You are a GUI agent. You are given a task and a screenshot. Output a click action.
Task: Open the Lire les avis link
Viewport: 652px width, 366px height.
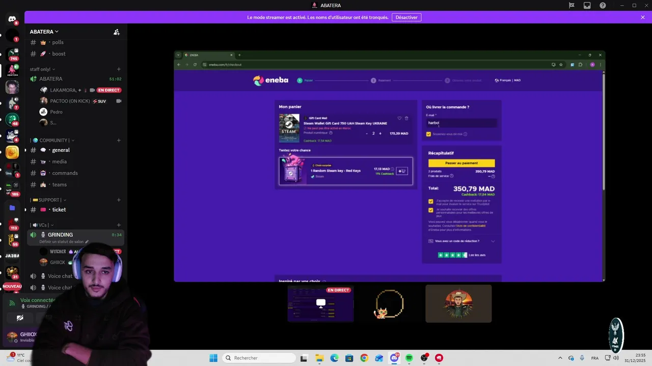[x=477, y=255]
